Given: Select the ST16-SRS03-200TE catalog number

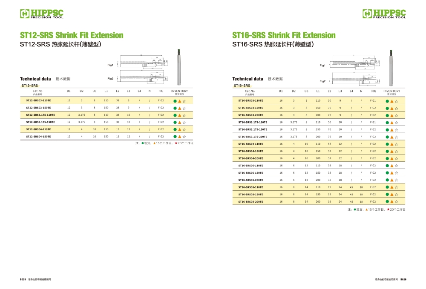Looking at the screenshot, I should point(250,115).
